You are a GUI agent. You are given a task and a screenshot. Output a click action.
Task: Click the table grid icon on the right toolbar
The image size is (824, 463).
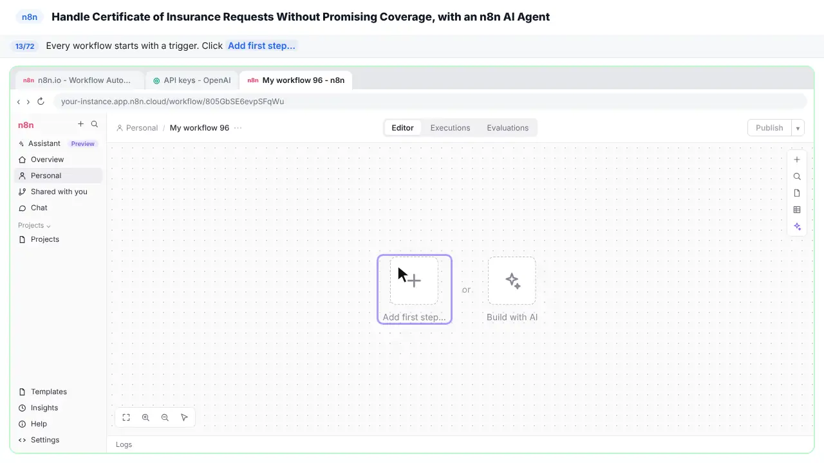click(x=797, y=210)
